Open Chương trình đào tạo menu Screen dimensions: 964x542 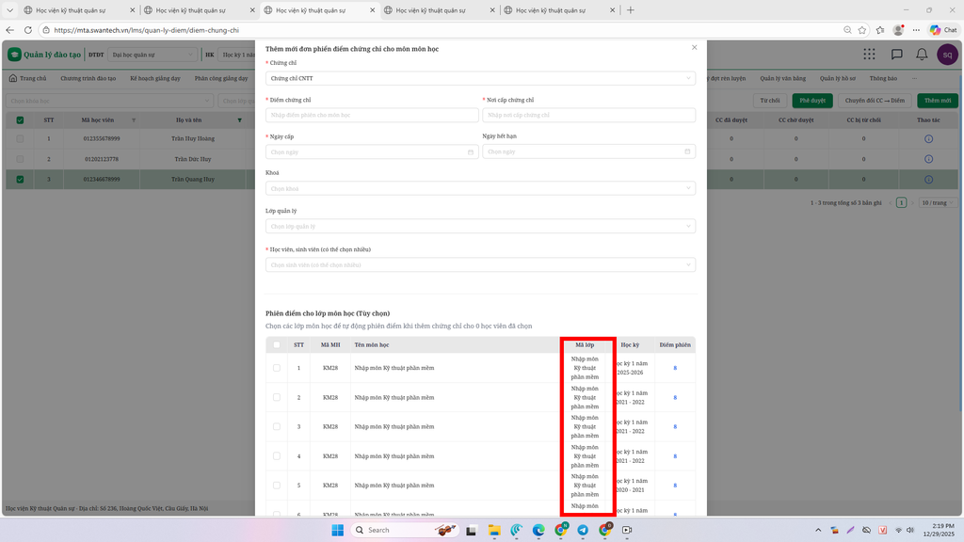88,79
